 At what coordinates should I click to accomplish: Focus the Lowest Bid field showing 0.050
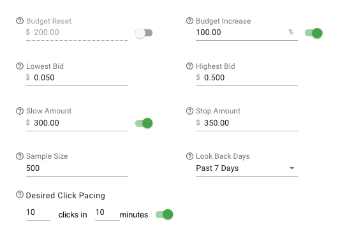tap(77, 78)
